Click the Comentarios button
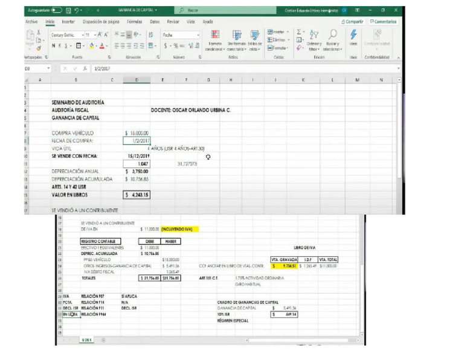Image resolution: width=464 pixels, height=359 pixels. pos(383,22)
